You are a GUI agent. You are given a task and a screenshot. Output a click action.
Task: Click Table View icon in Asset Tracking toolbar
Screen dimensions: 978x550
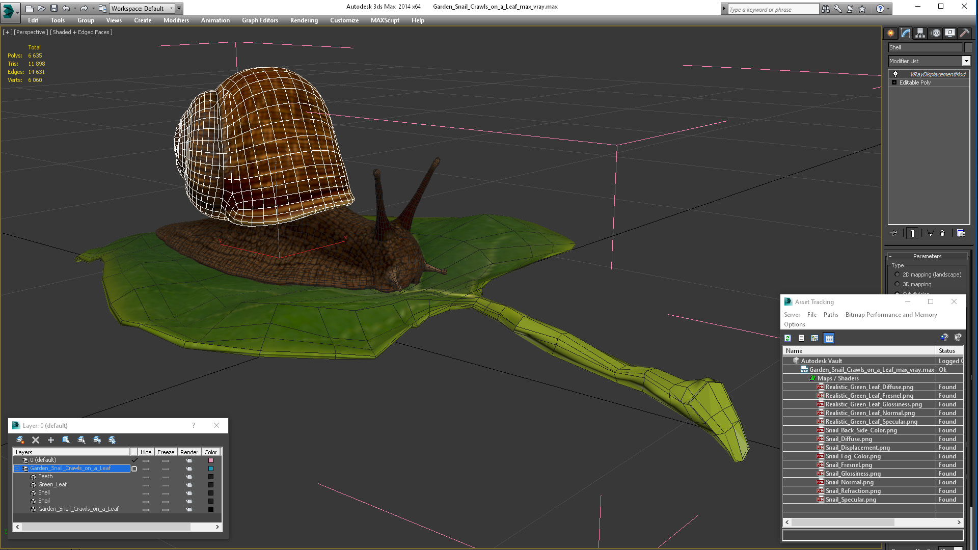click(829, 338)
